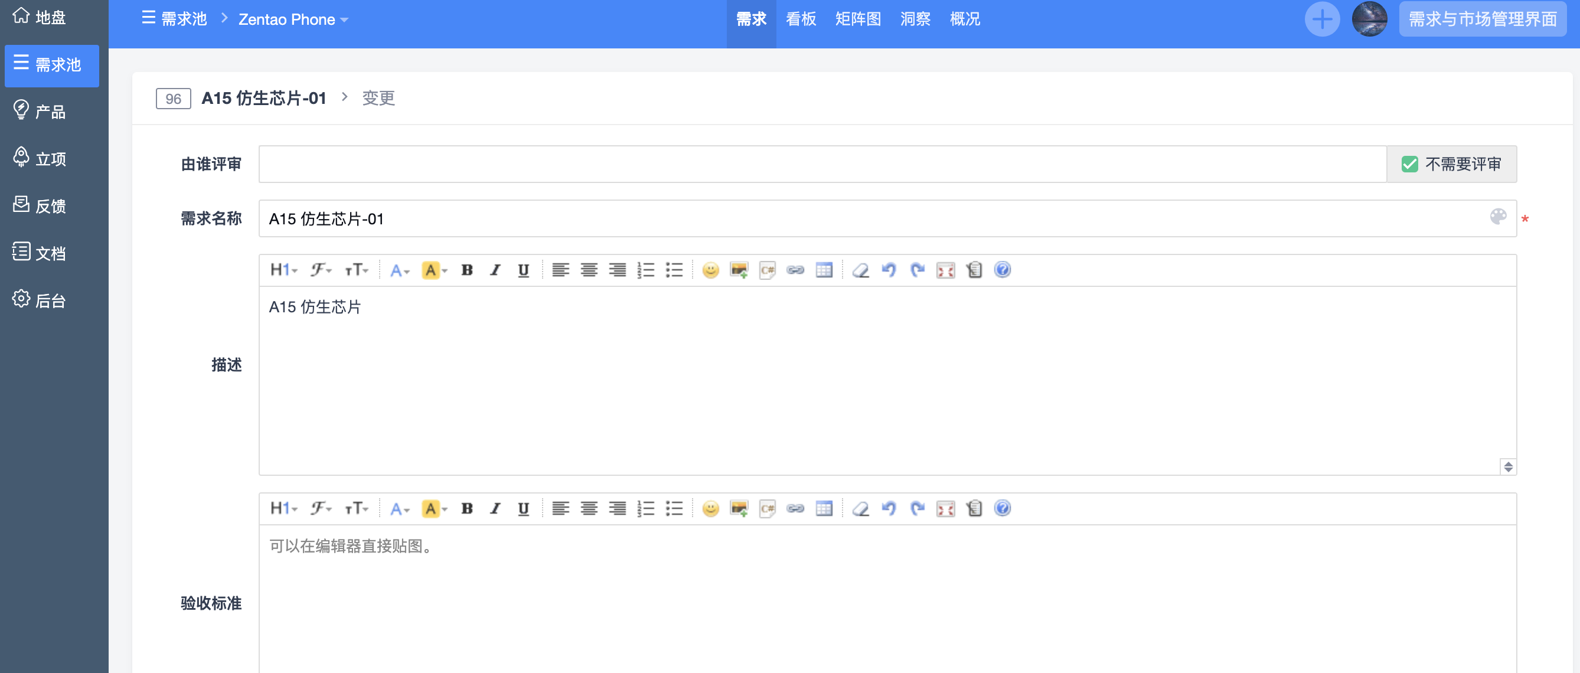Click the A15 仿生芯片-01 breadcrumb title

click(264, 98)
